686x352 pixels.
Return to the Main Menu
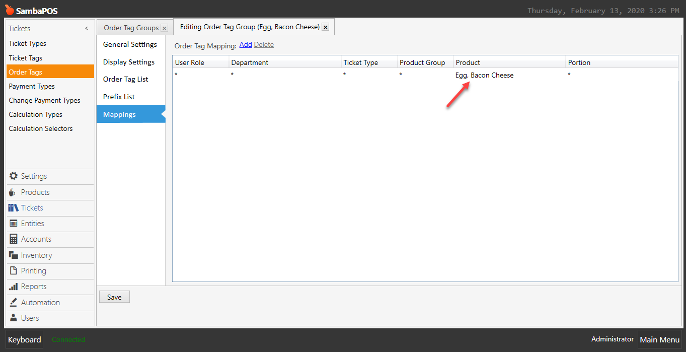coord(659,339)
